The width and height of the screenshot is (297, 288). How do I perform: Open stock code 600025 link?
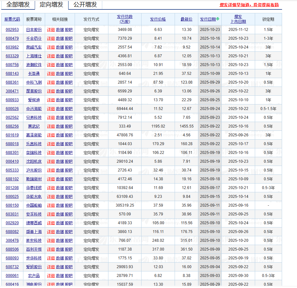point(12,197)
